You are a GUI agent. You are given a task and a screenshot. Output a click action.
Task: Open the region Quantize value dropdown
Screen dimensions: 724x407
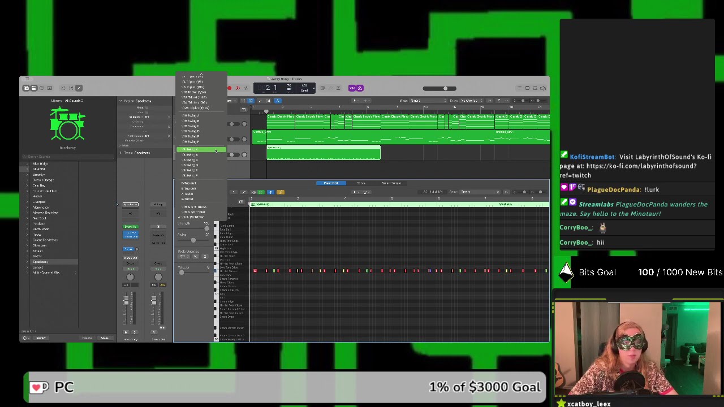[x=157, y=117]
